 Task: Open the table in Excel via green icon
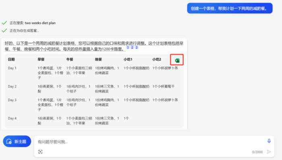(177, 60)
